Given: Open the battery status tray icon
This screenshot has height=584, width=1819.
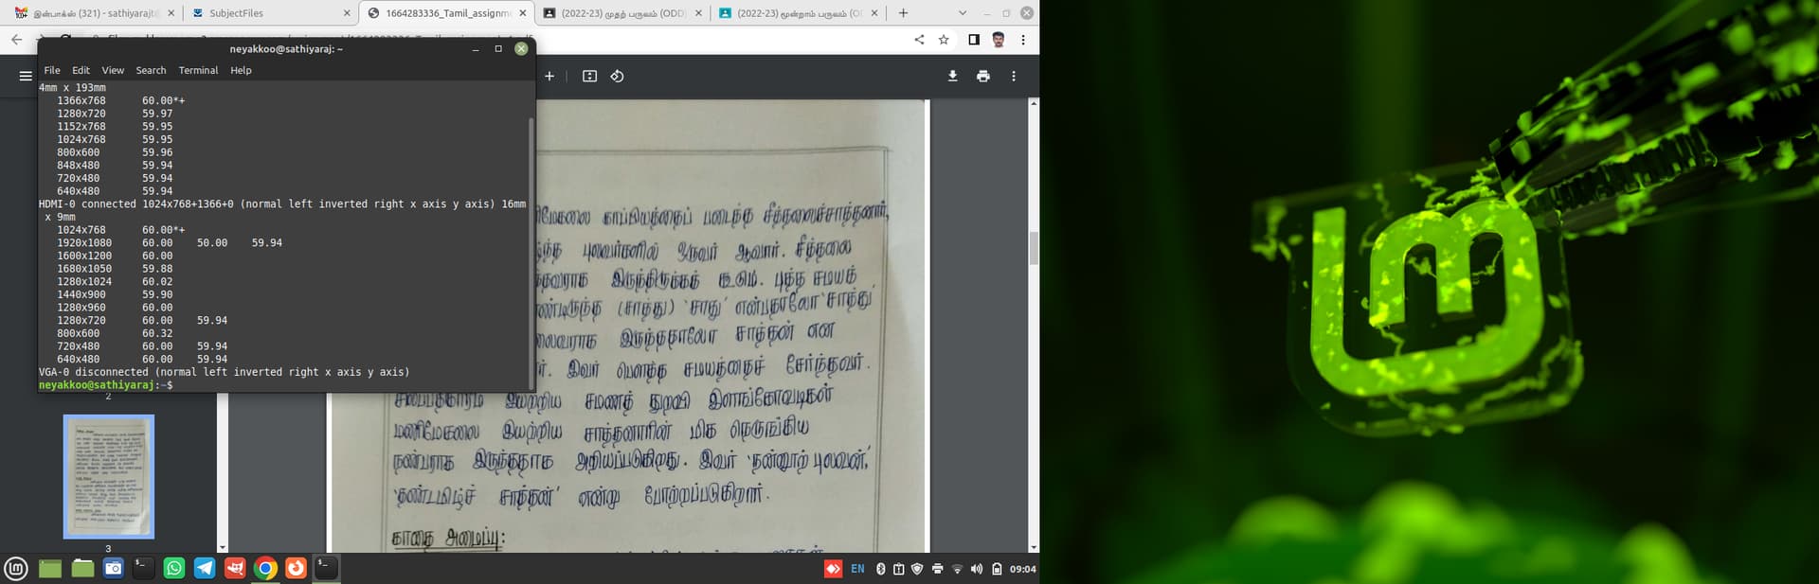Looking at the screenshot, I should pos(997,569).
